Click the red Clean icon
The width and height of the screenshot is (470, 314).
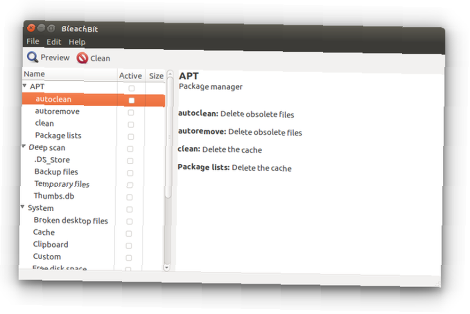point(82,58)
